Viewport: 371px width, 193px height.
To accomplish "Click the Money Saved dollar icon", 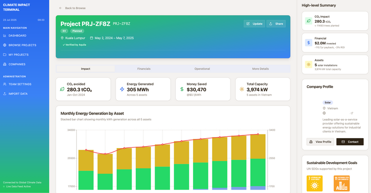I will (x=182, y=89).
